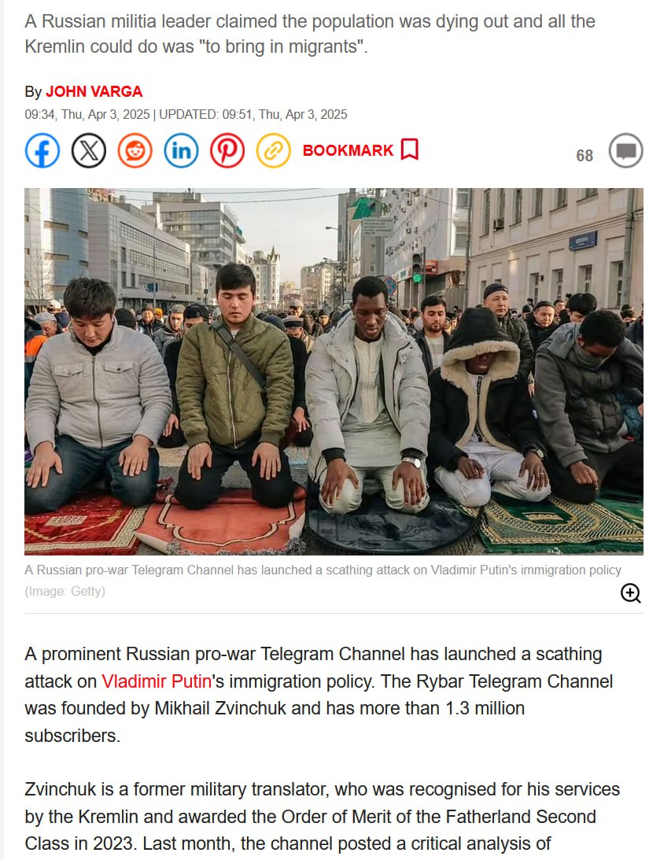649x860 pixels.
Task: Open author John Varga's page
Action: pyautogui.click(x=94, y=91)
